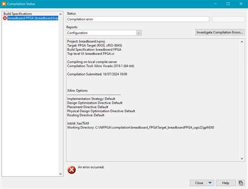Click Design Optimization Directive: Default line
Screen dimensions: 248x189
pyautogui.click(x=95, y=103)
